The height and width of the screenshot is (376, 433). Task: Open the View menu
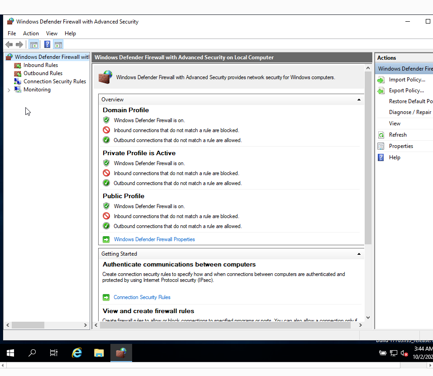coord(52,33)
